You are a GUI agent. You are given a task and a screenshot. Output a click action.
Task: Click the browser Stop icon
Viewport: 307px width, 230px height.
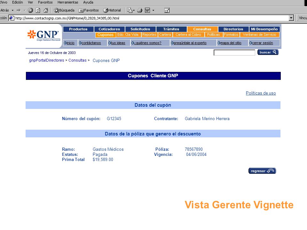pos(30,10)
